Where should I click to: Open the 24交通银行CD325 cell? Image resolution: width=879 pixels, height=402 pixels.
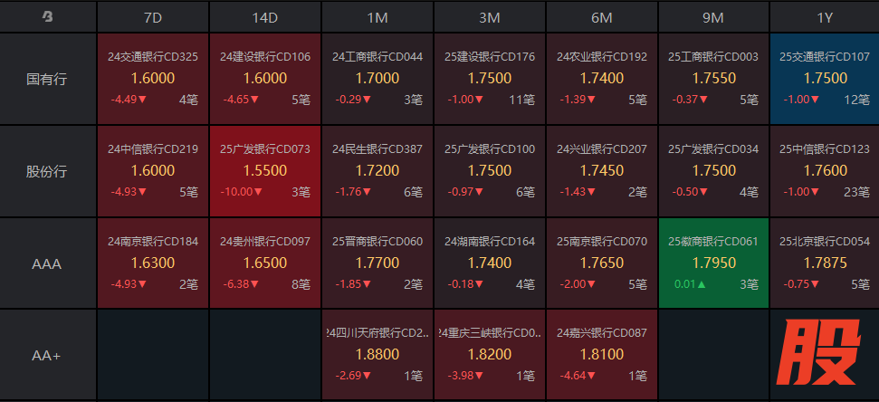(153, 79)
